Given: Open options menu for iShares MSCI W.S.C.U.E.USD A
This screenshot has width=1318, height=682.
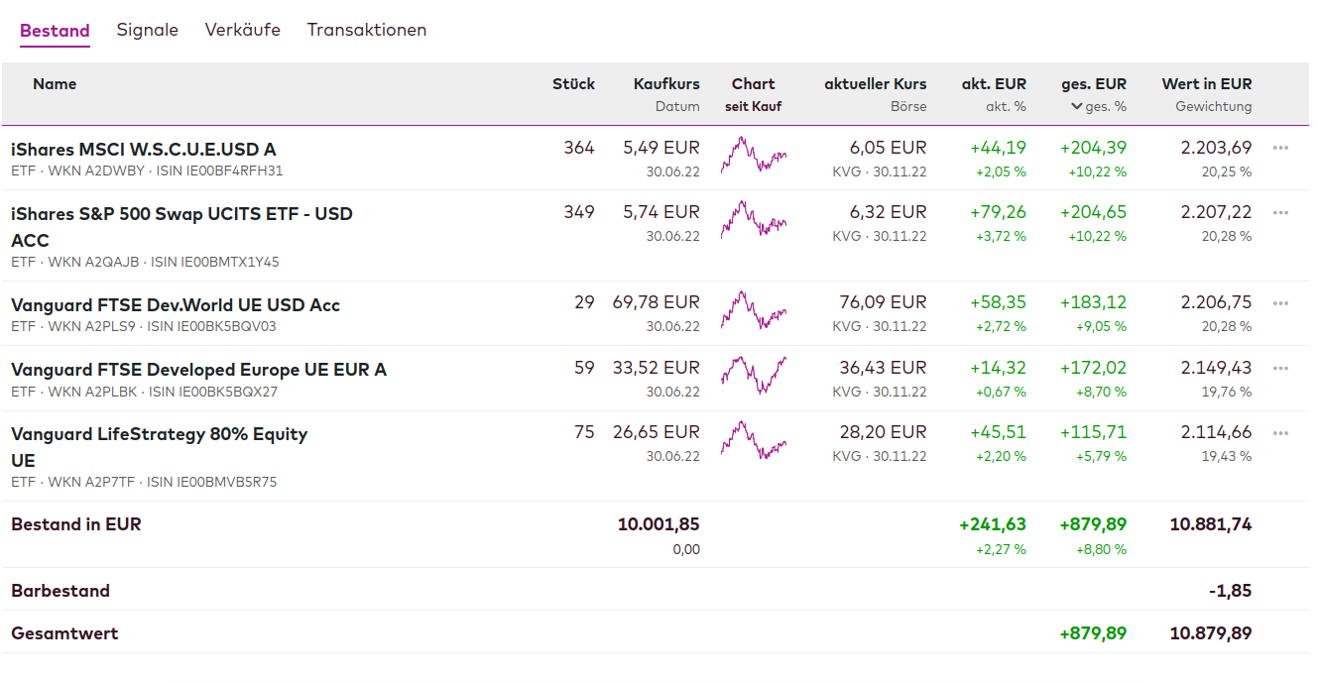Looking at the screenshot, I should (1280, 148).
